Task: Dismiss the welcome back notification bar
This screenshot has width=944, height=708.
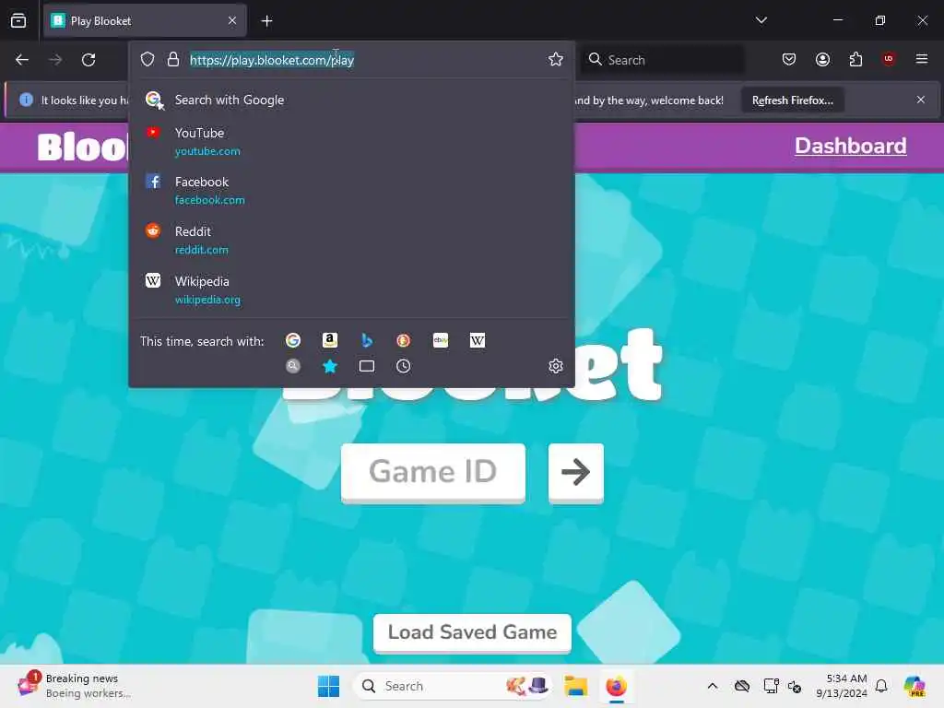Action: (920, 100)
